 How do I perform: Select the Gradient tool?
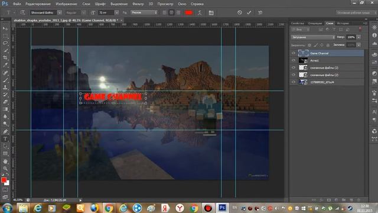point(5,109)
